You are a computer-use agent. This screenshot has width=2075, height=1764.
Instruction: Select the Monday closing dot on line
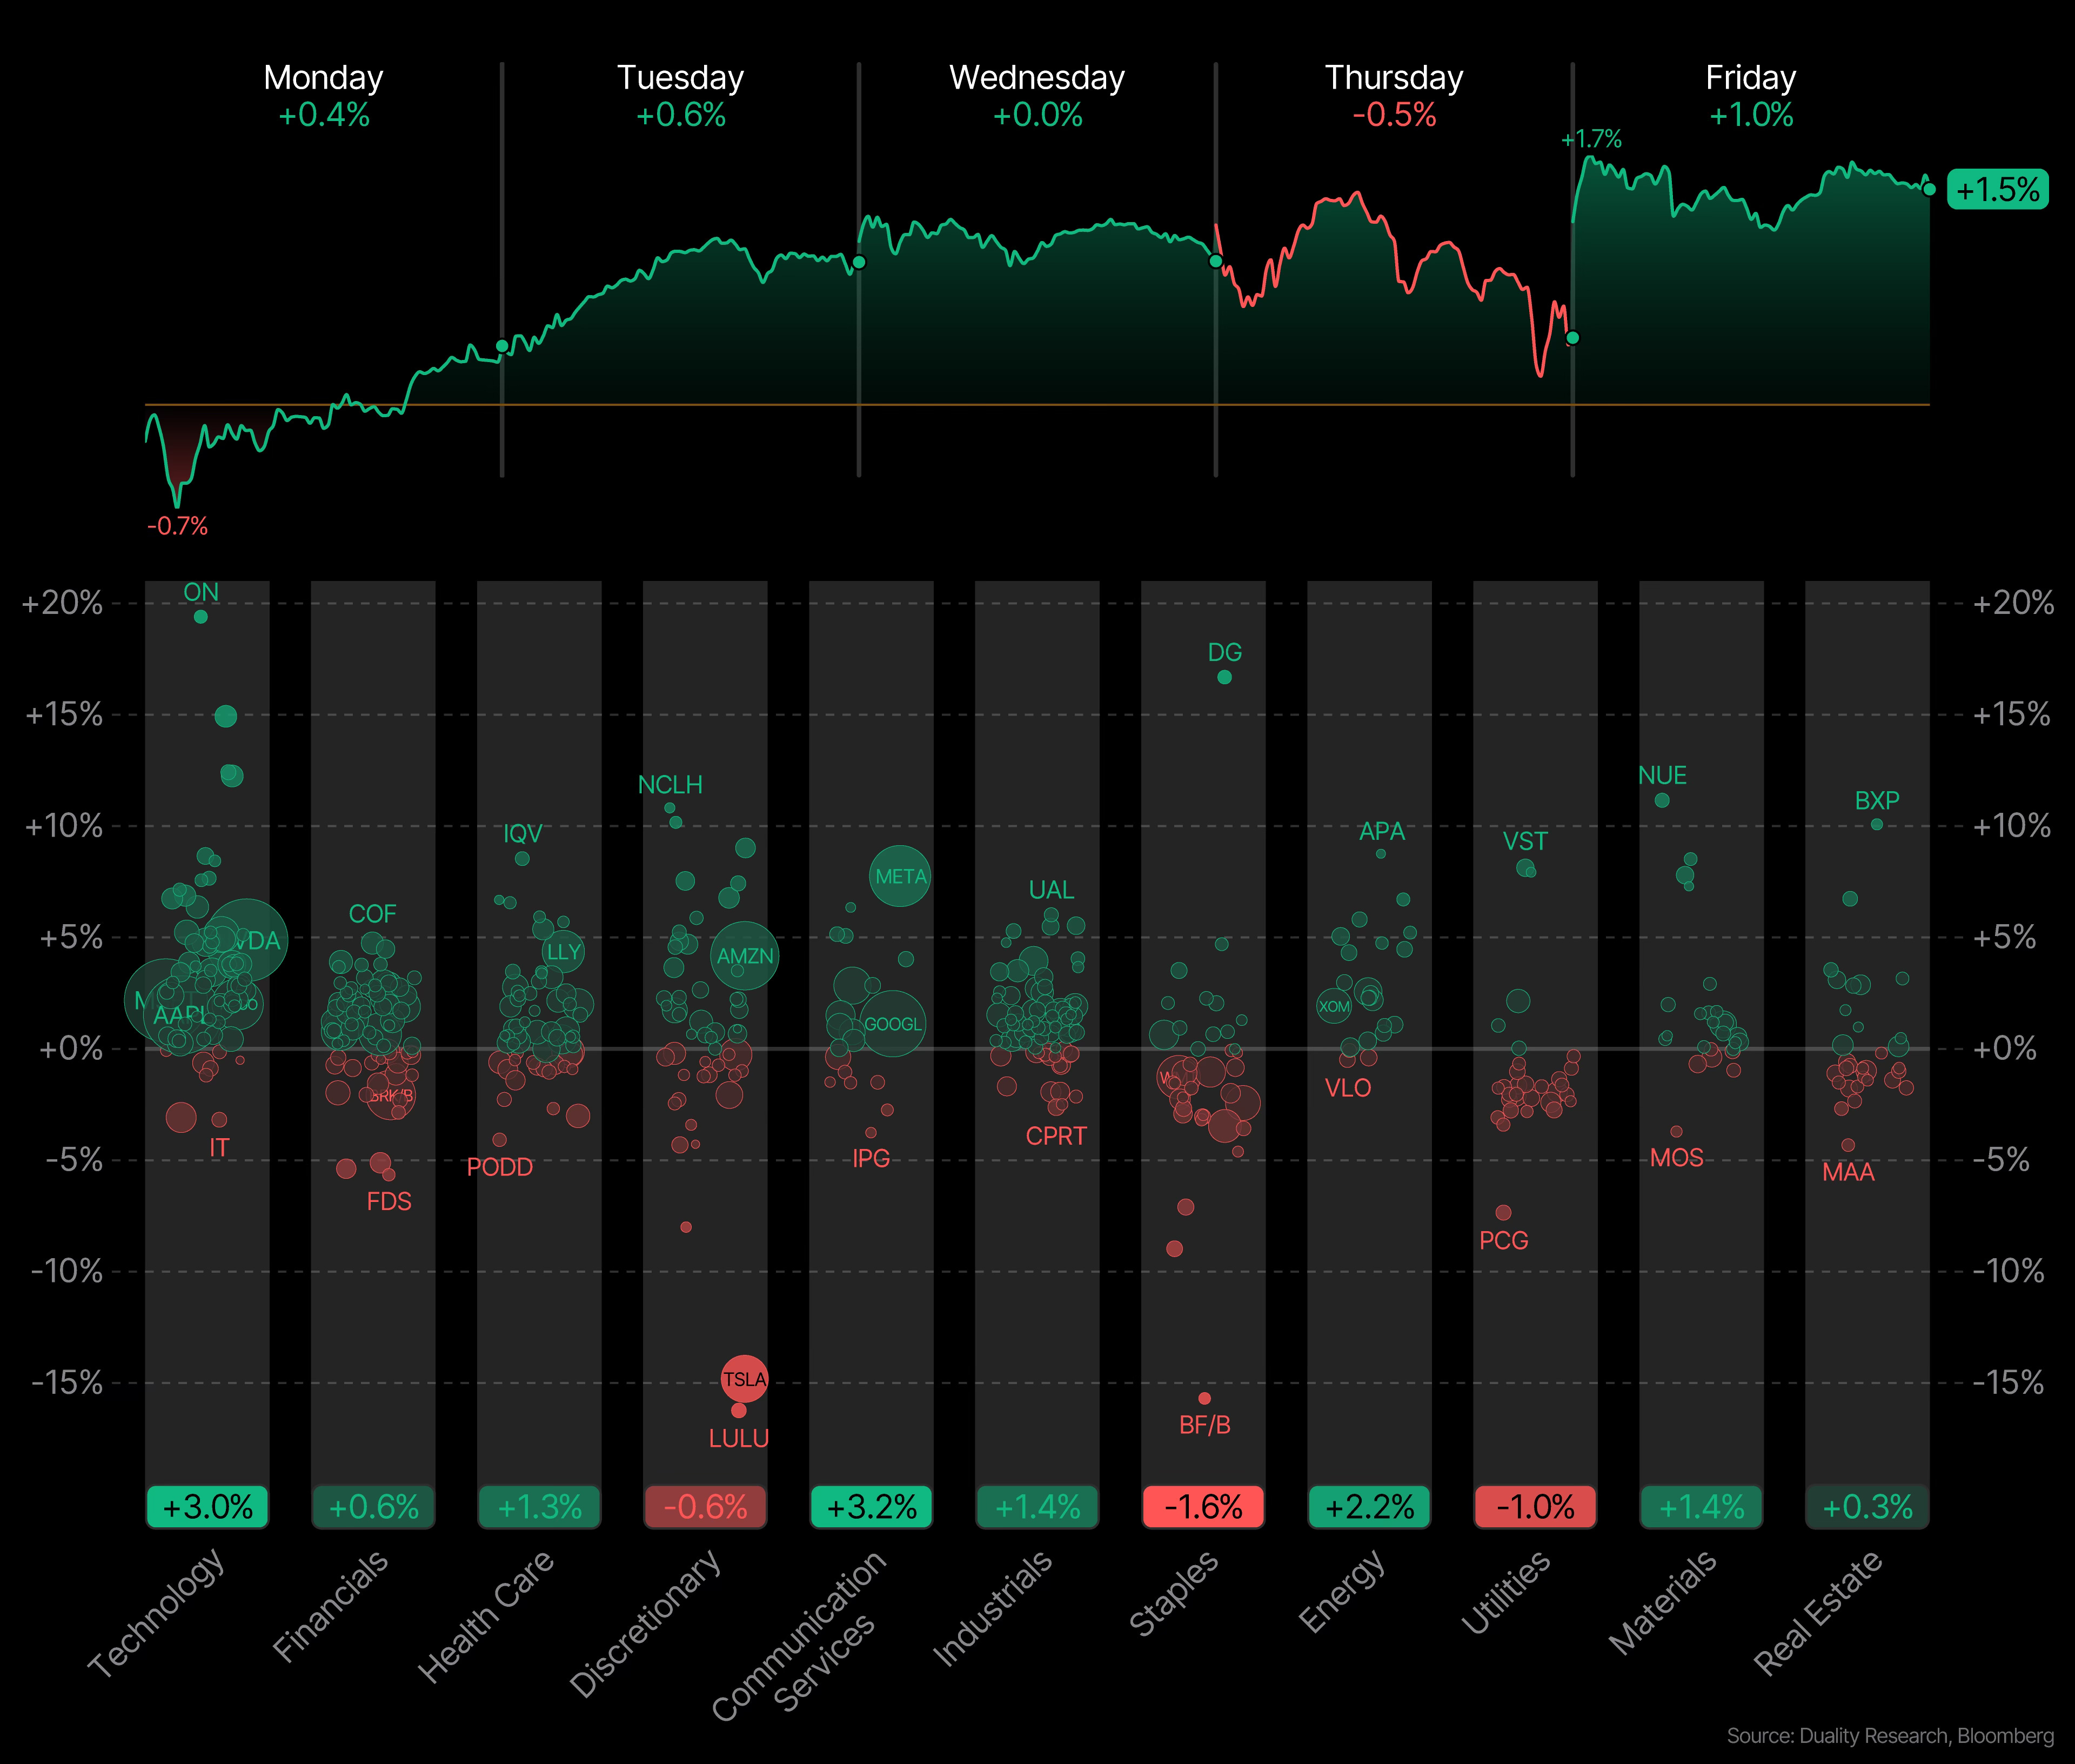(x=502, y=346)
